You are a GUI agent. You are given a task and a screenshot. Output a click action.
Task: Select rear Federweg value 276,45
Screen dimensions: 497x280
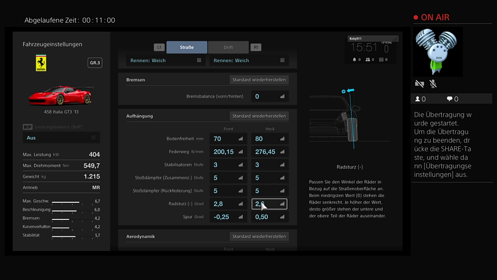click(x=270, y=152)
